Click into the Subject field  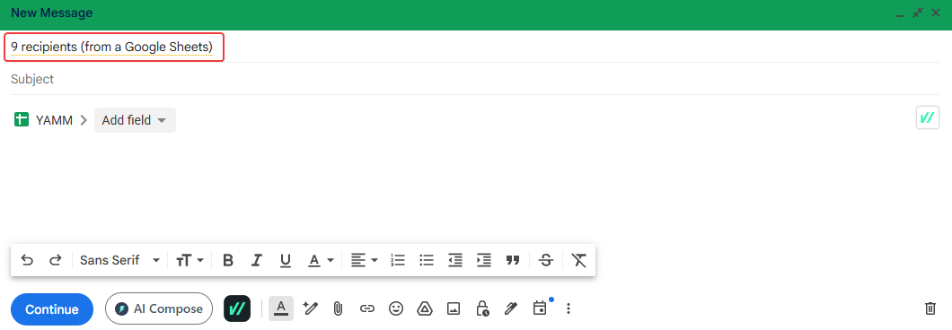[x=475, y=80]
